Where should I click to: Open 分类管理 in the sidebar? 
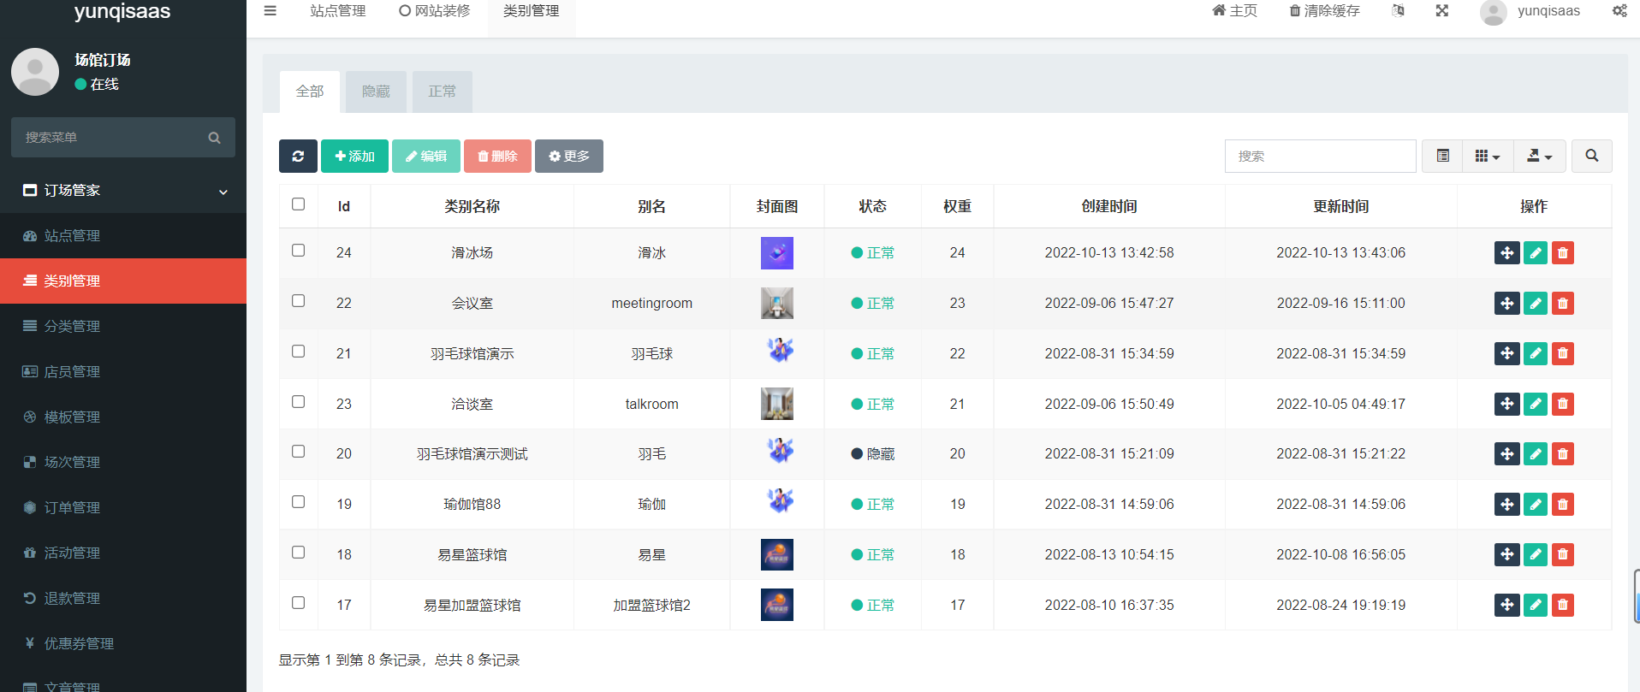click(123, 326)
